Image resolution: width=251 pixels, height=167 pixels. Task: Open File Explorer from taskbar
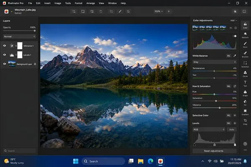click(x=141, y=161)
